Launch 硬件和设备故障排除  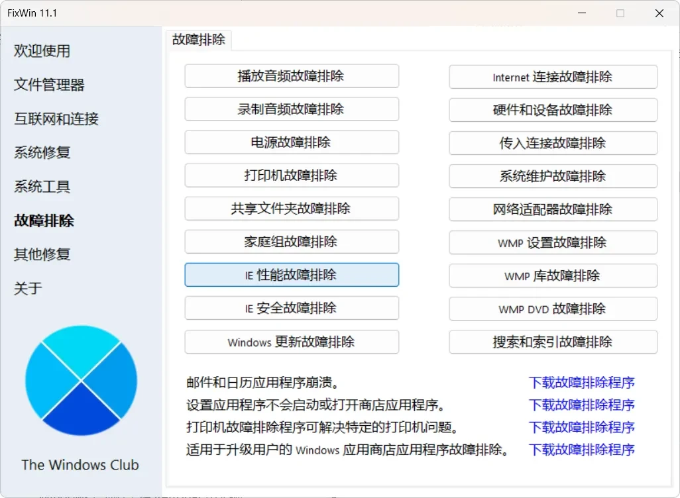pos(553,110)
